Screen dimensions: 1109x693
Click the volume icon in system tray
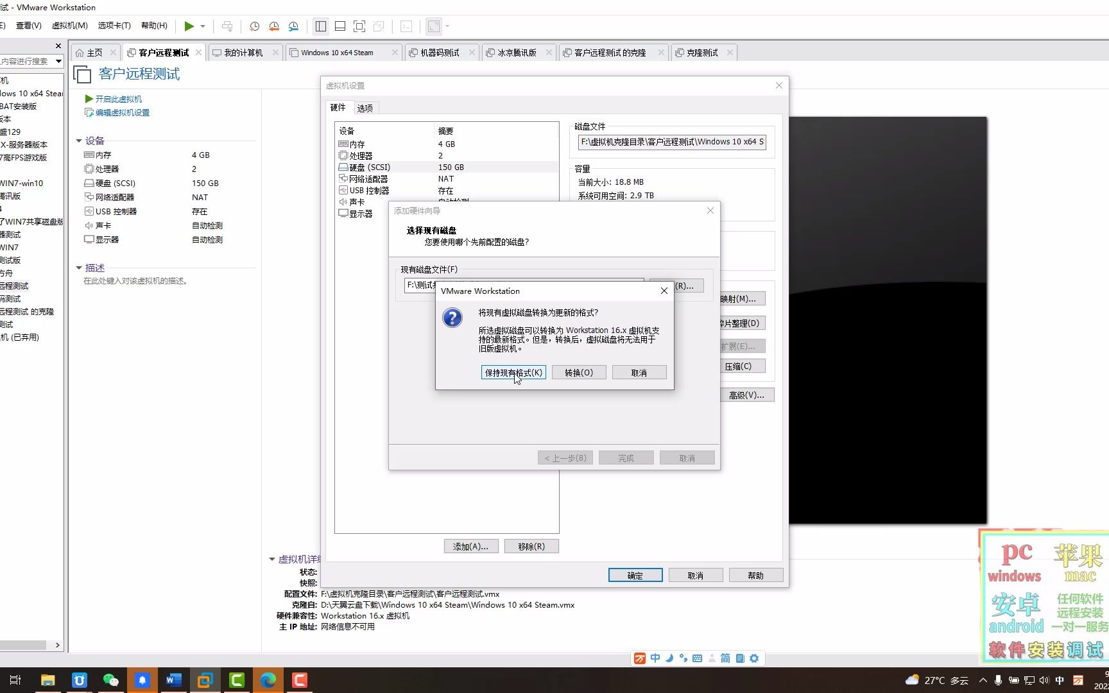coord(1044,680)
